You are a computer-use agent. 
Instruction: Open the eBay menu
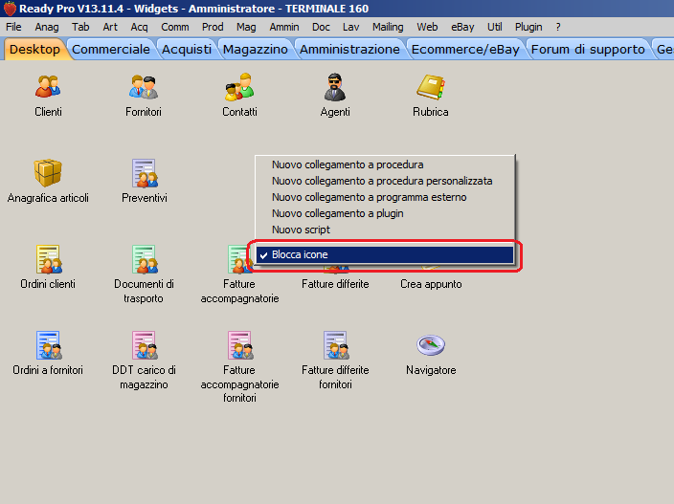(x=462, y=27)
